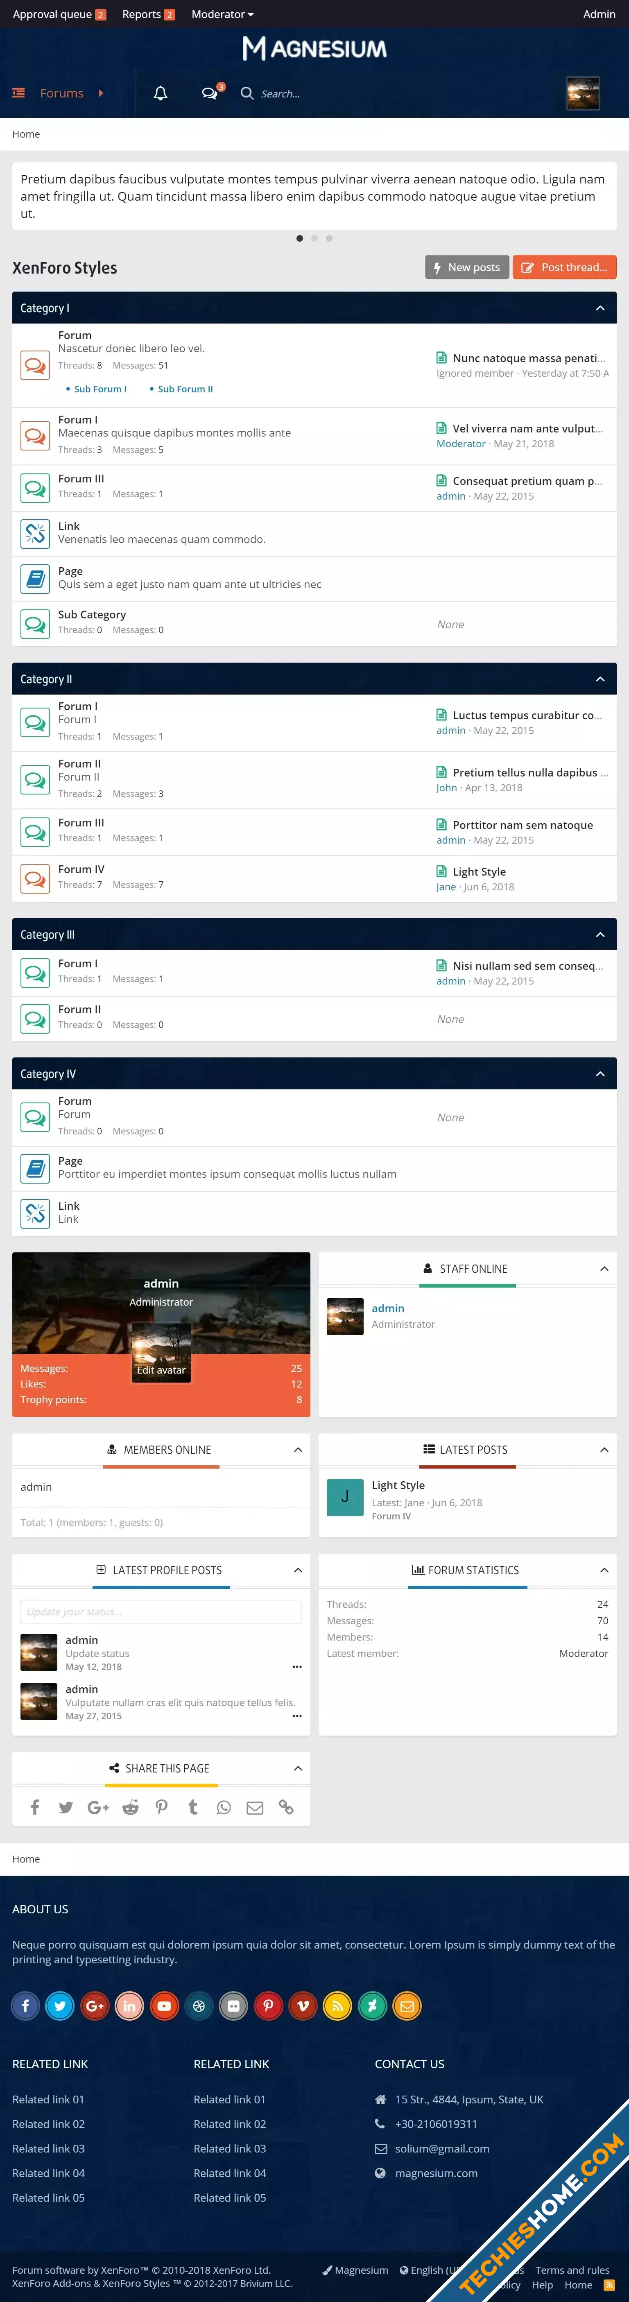Expand Forums submenu arrow
Screen dimensions: 629x2302
(101, 93)
